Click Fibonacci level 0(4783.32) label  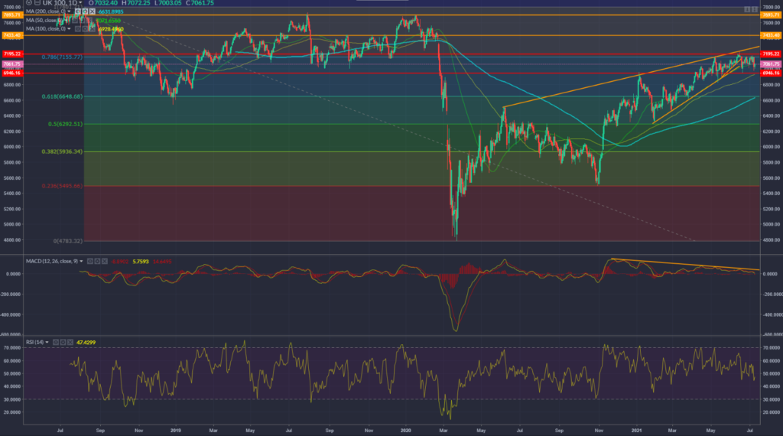click(68, 241)
